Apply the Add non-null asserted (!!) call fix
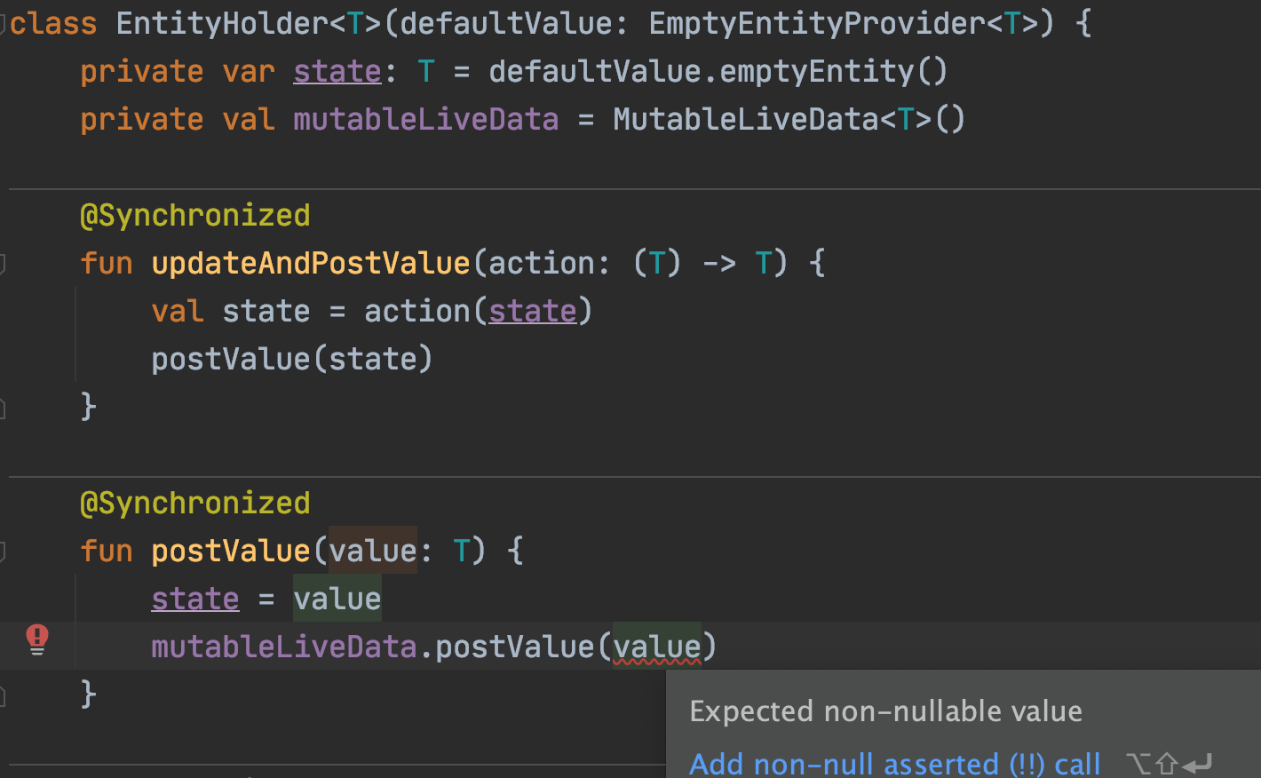The image size is (1261, 778). (894, 764)
